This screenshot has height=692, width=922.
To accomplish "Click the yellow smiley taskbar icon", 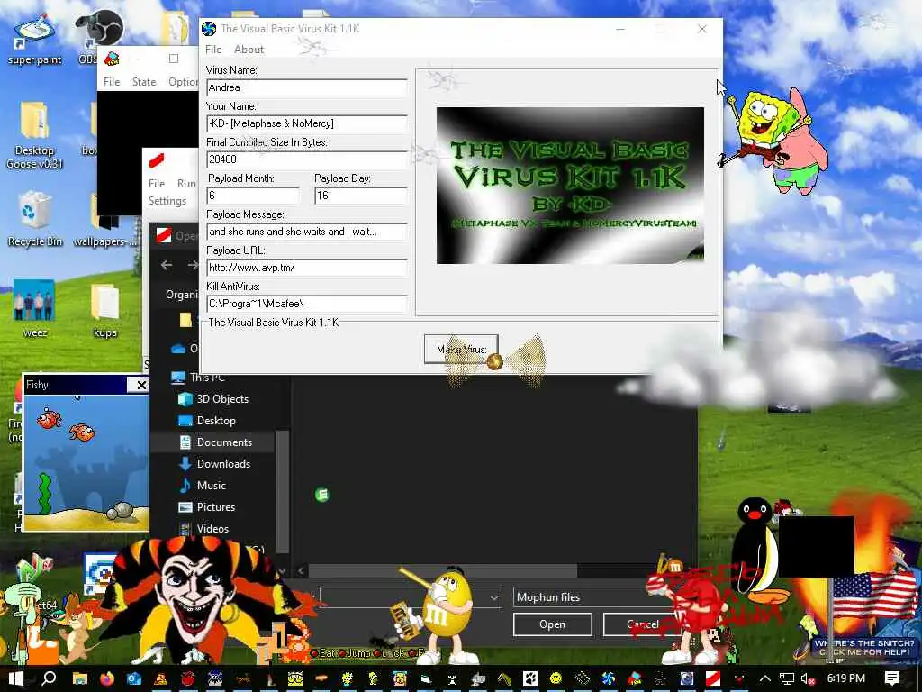I will [556, 678].
